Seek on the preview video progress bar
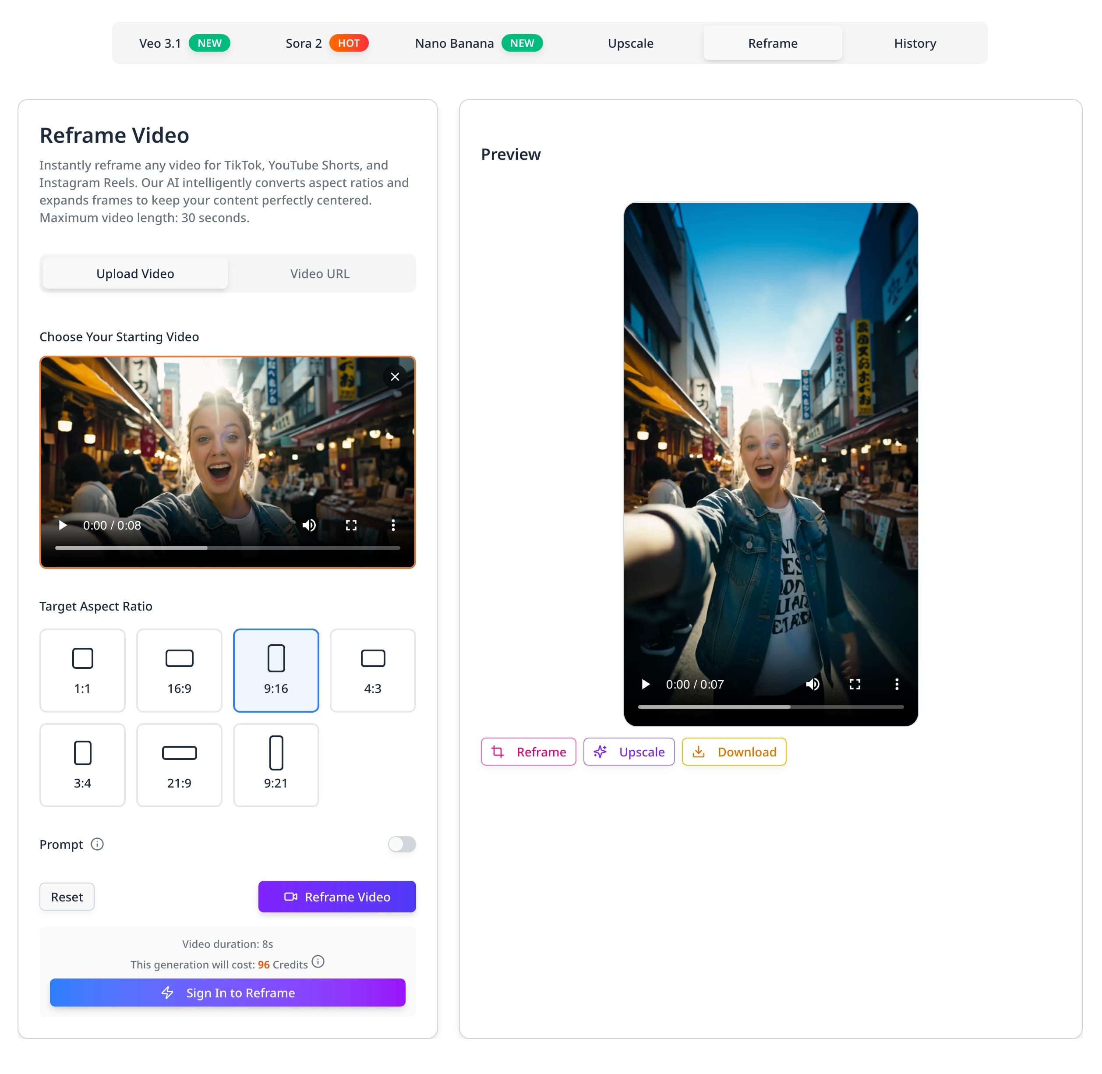 pos(770,707)
